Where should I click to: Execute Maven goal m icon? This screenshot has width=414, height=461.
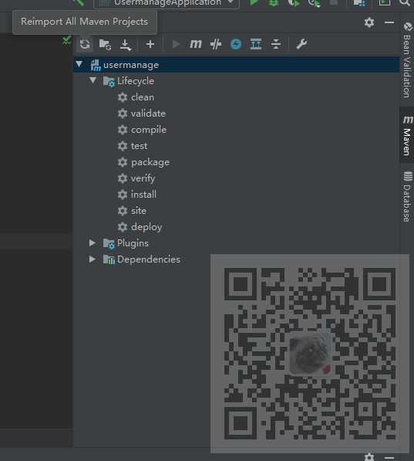click(196, 44)
